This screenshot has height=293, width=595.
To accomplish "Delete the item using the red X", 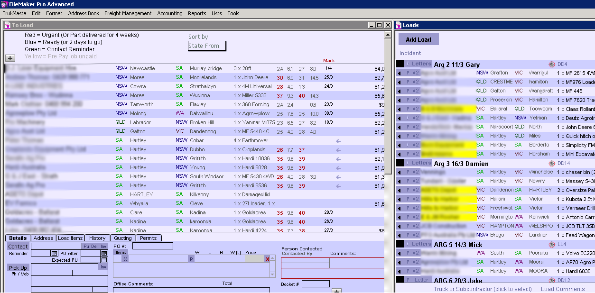I will (268, 259).
